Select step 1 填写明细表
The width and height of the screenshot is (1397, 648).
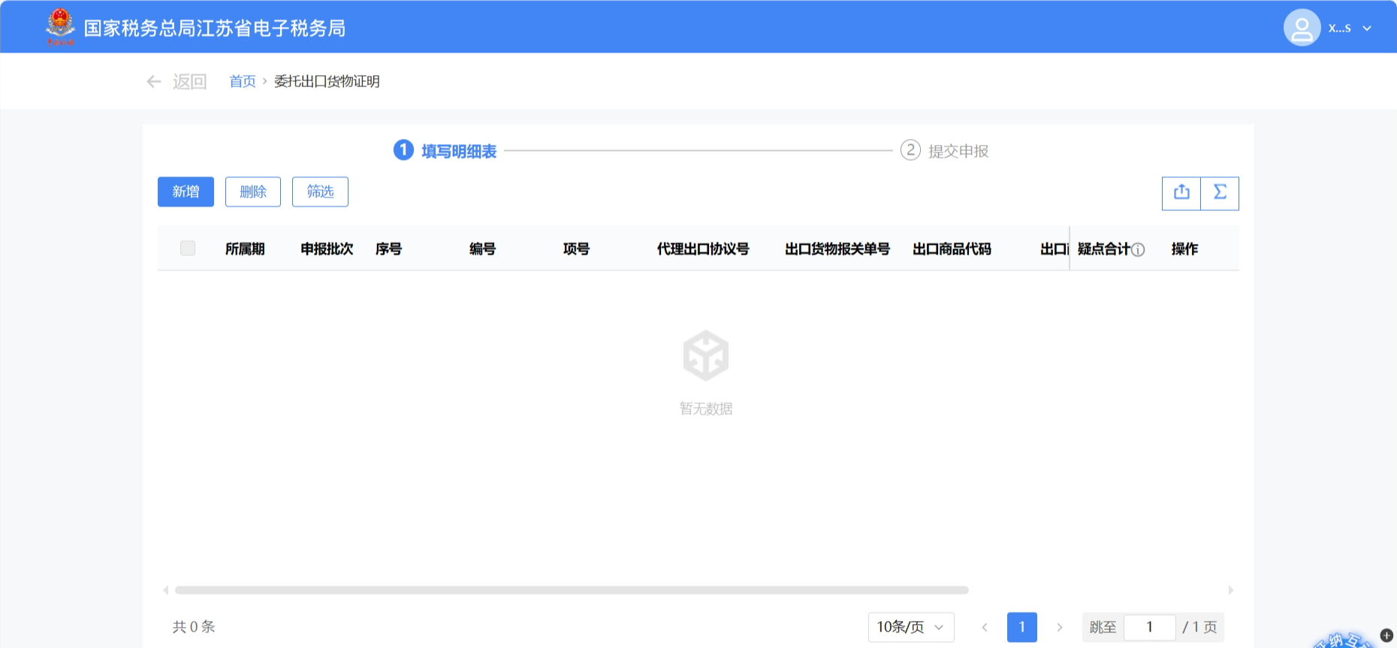[x=445, y=151]
